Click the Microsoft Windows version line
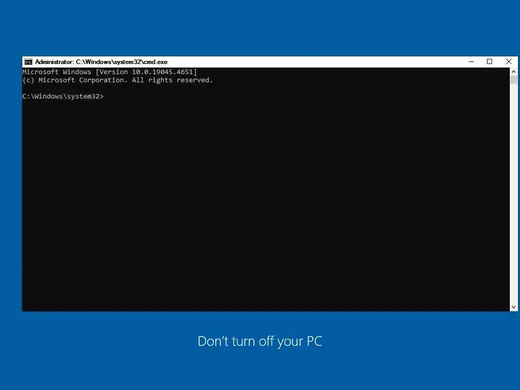Image resolution: width=520 pixels, height=390 pixels. click(x=110, y=72)
